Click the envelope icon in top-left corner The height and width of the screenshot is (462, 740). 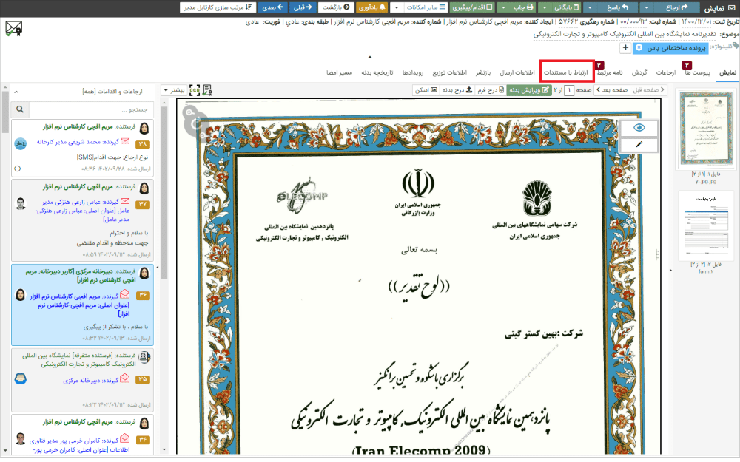[13, 28]
